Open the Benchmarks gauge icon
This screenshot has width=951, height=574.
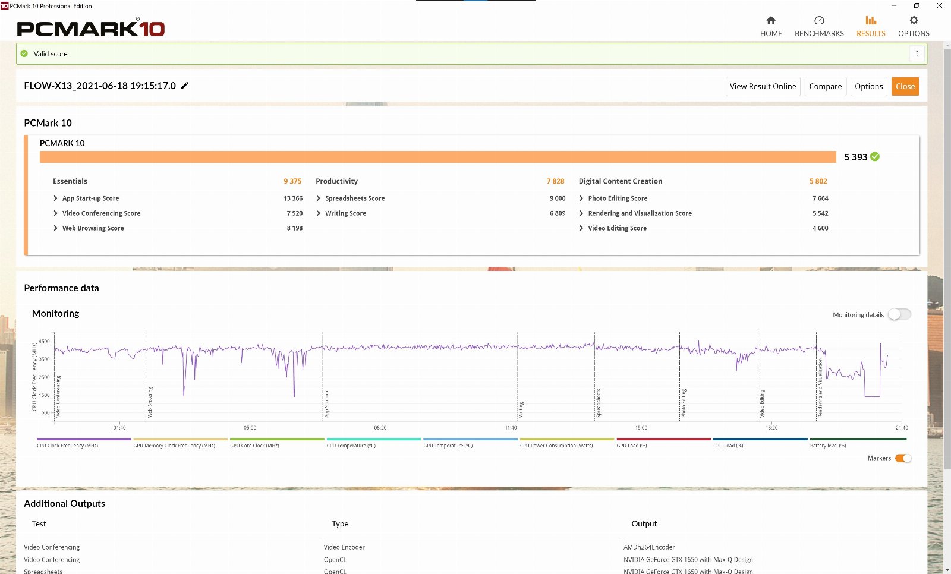(x=819, y=20)
